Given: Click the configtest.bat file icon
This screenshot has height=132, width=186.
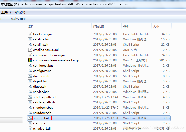Looking at the screenshot, I should [x=30, y=65].
